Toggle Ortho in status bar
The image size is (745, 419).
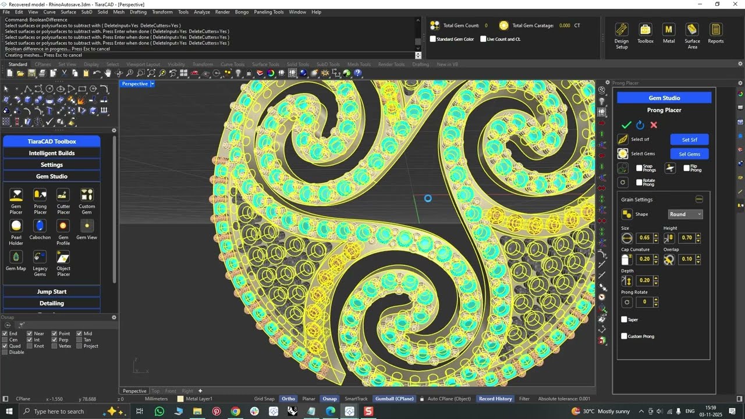coord(288,399)
